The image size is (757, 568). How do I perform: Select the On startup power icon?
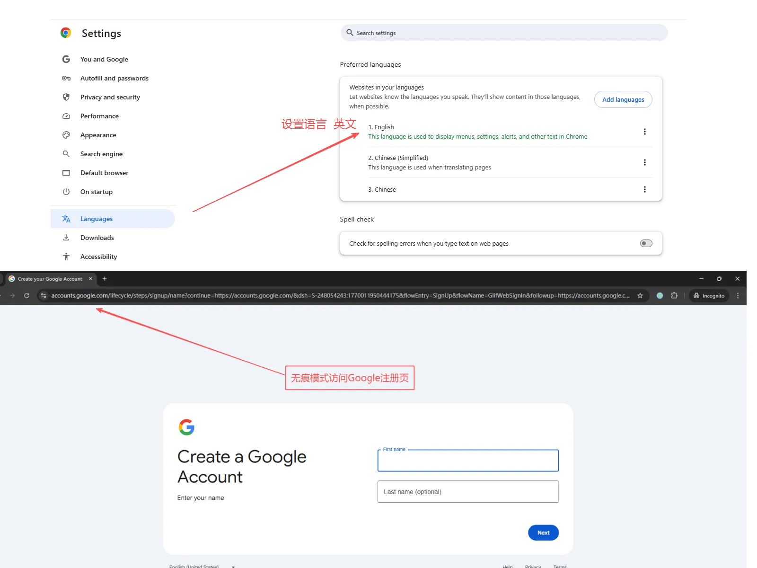pos(66,192)
